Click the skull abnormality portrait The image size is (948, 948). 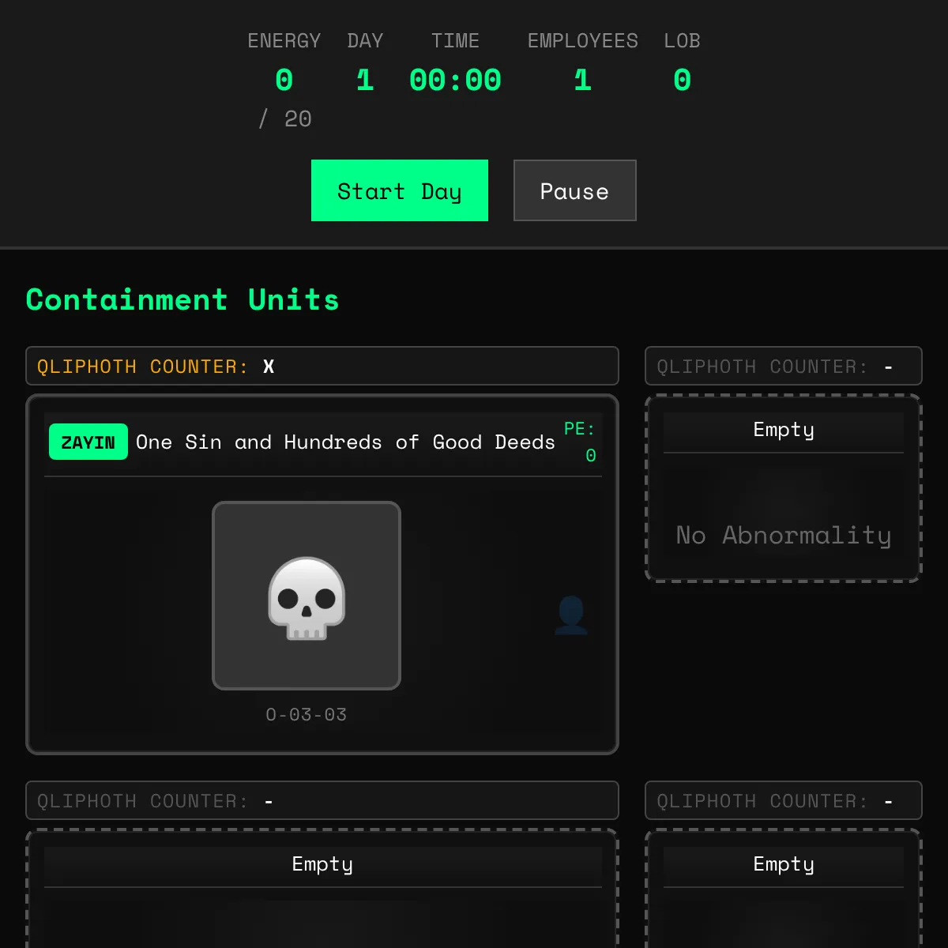click(307, 596)
